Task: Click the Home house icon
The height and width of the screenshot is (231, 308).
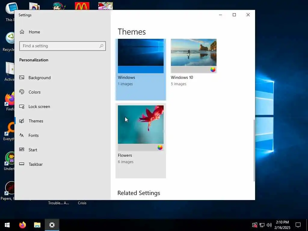Action: click(x=22, y=32)
